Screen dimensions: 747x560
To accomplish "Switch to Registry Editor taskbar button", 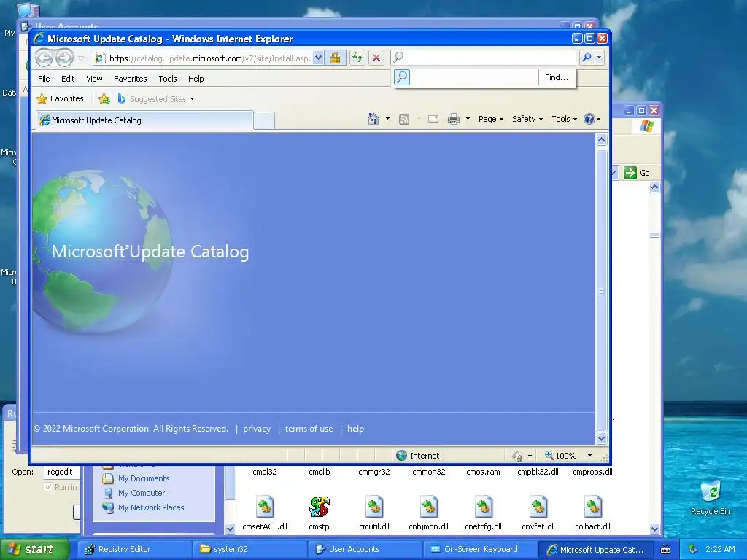I will point(135,549).
